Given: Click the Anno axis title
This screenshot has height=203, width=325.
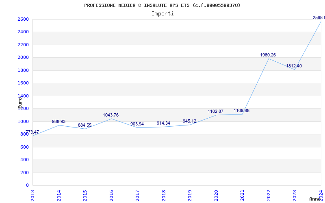Looking at the screenshot, I should [x=315, y=199].
